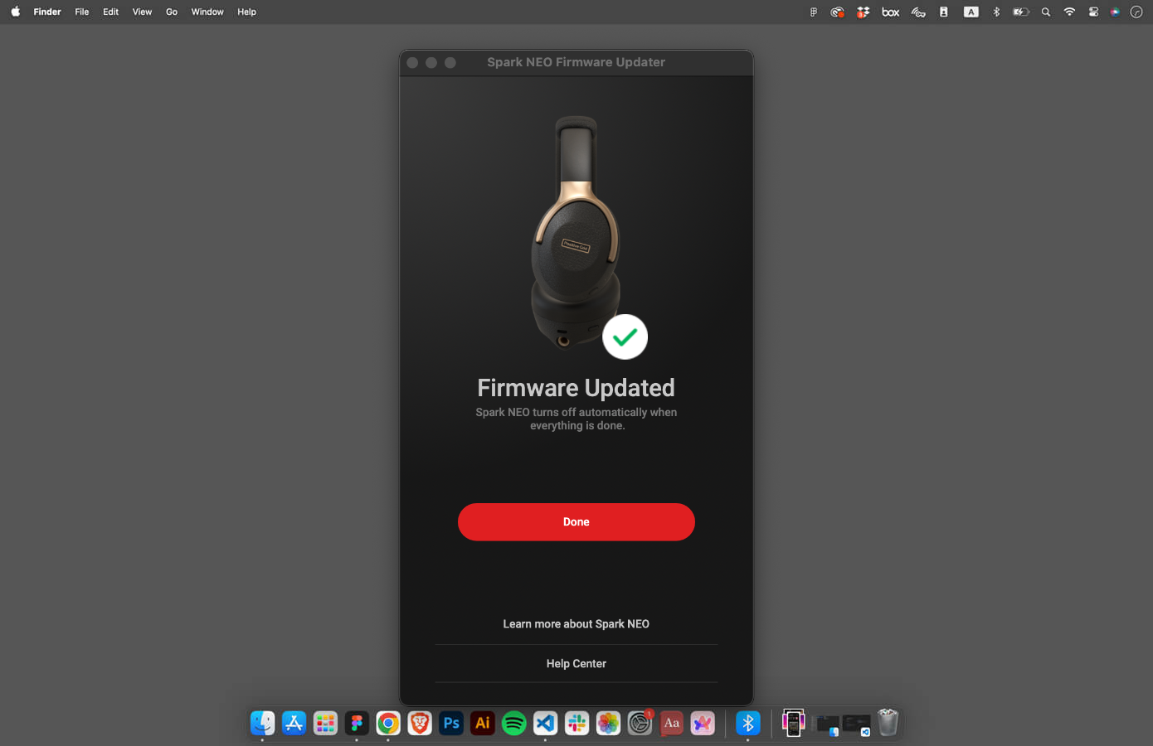
Task: Open Photos app from the Dock
Action: (608, 723)
